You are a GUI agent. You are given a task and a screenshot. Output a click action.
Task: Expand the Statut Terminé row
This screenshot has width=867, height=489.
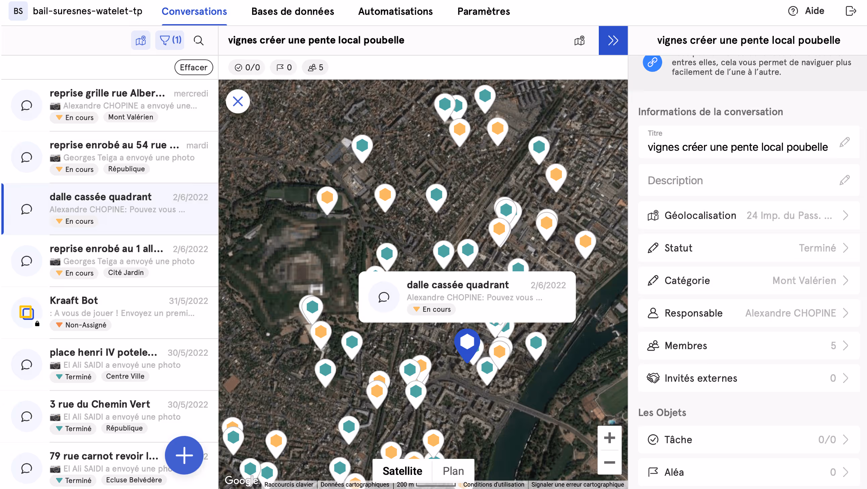point(749,248)
